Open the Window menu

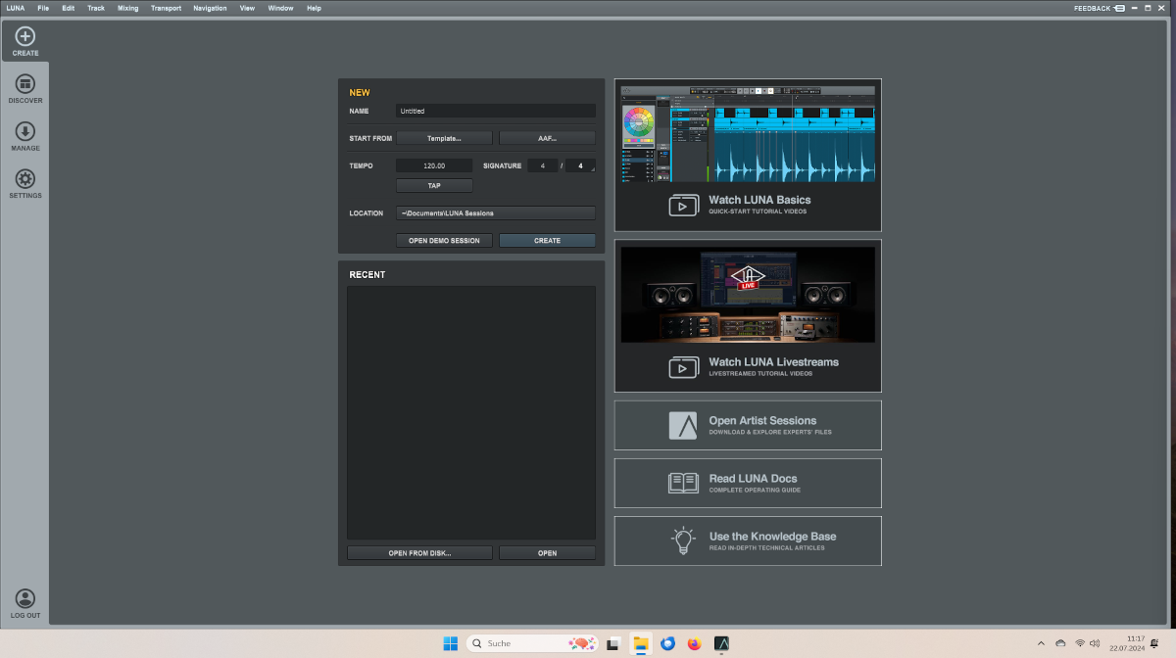280,8
